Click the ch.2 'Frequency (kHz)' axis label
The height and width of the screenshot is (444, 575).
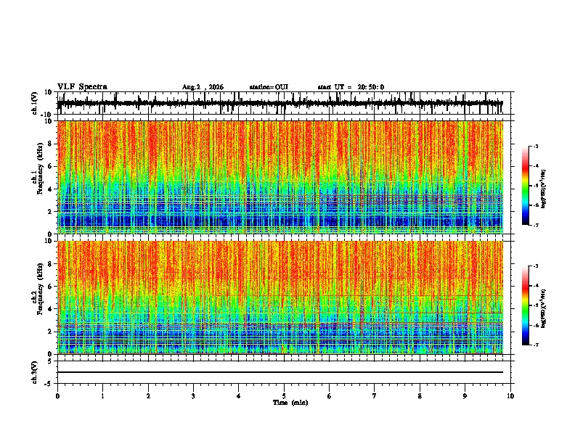point(41,289)
